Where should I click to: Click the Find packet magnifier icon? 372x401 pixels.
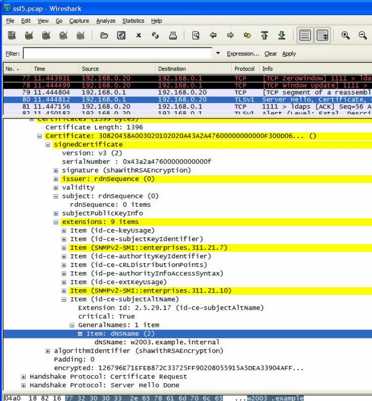(195, 36)
